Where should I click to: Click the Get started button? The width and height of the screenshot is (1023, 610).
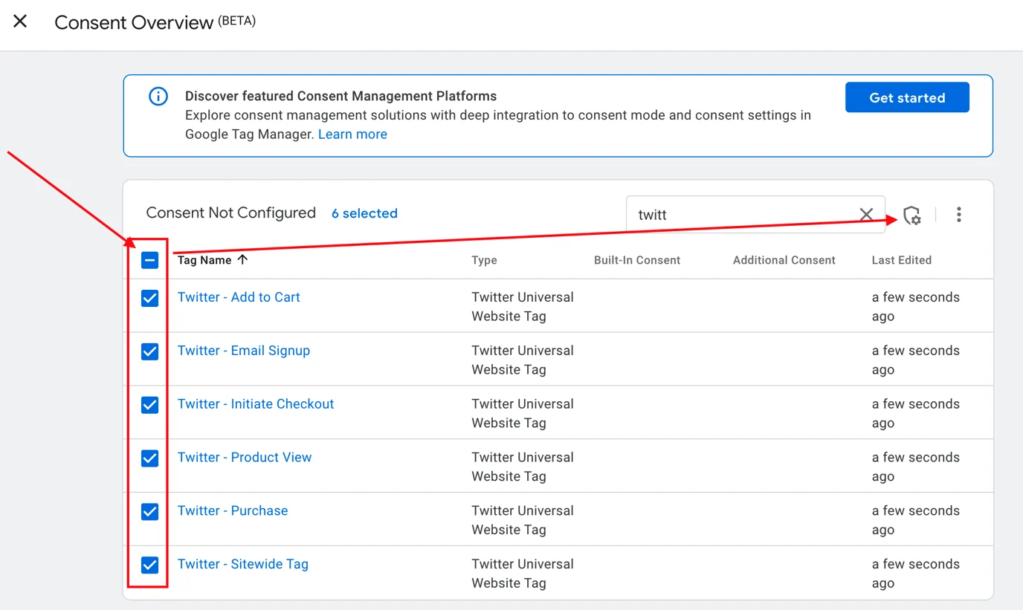[x=907, y=97]
